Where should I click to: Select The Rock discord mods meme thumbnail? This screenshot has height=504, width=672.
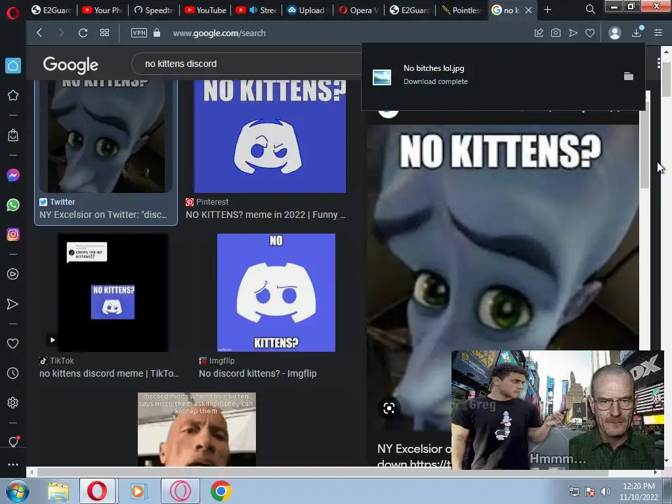(197, 429)
